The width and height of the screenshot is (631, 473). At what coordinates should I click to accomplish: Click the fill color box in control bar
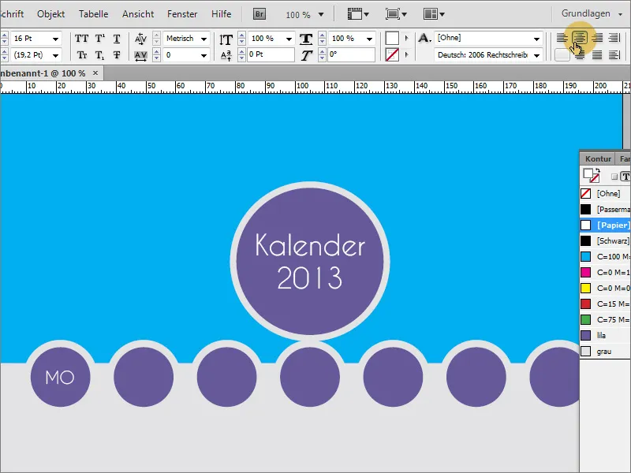(x=392, y=38)
